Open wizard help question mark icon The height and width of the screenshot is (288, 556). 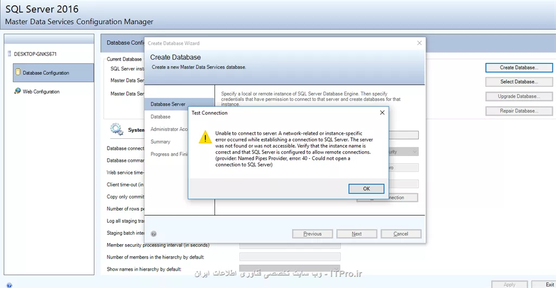(x=154, y=234)
